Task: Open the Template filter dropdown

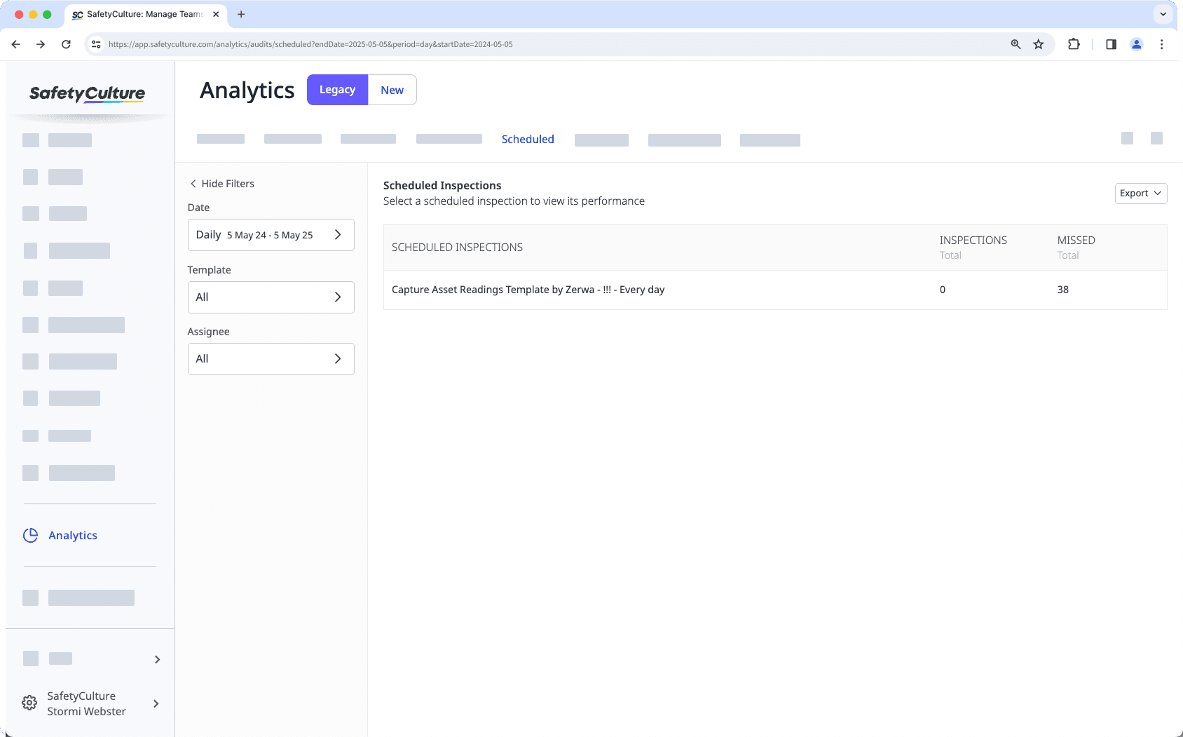Action: [271, 297]
